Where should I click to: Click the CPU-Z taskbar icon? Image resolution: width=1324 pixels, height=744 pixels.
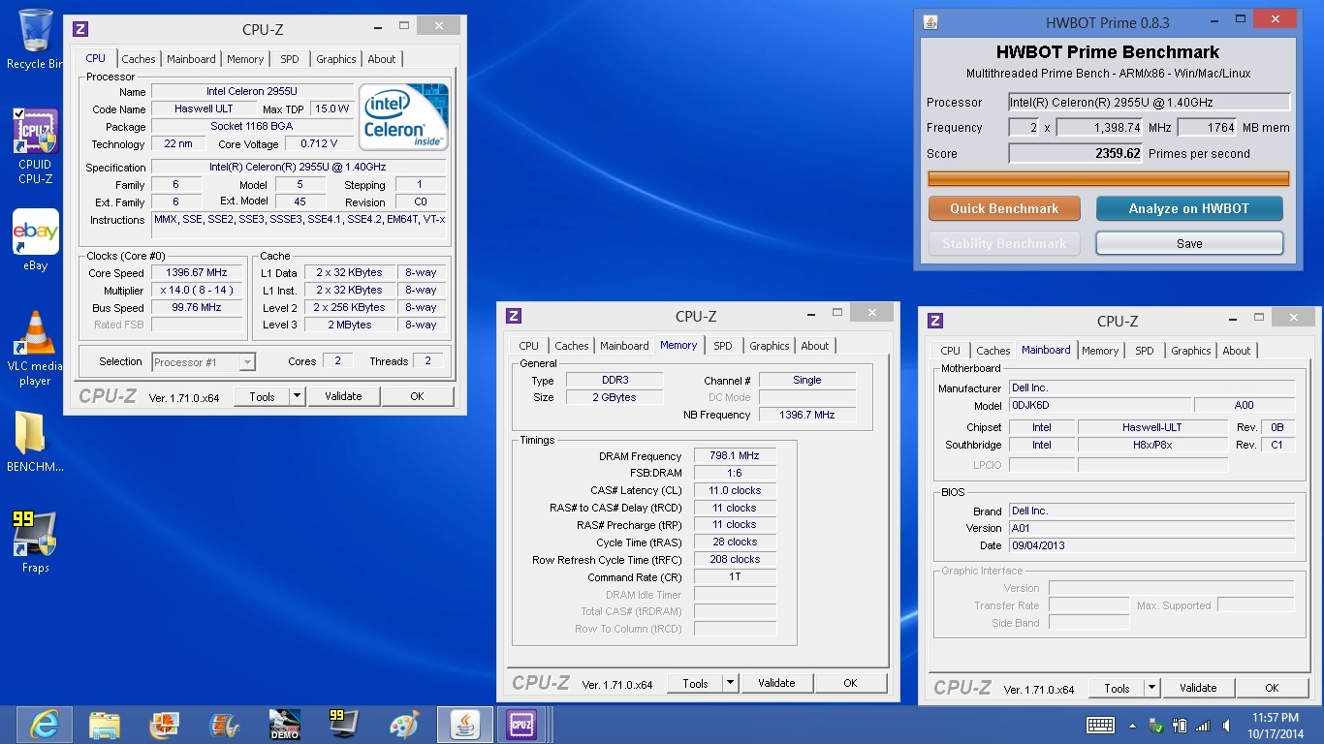(522, 724)
